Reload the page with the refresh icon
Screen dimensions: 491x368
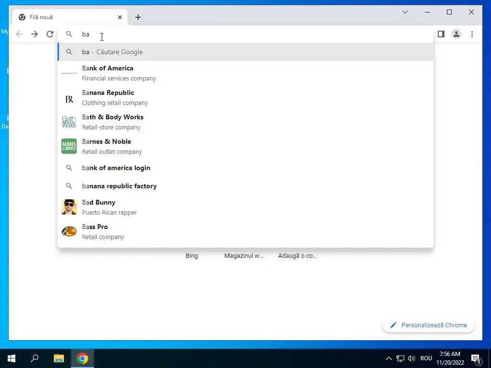50,34
